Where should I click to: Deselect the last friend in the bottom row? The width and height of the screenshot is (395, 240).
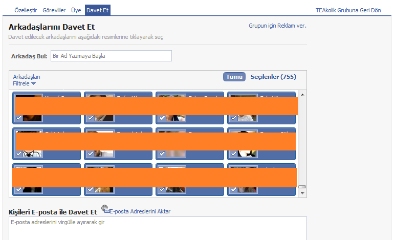[233, 189]
